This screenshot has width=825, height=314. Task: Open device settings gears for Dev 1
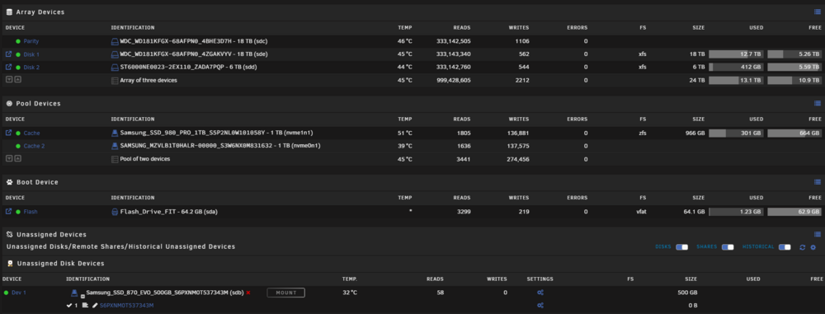tap(540, 293)
